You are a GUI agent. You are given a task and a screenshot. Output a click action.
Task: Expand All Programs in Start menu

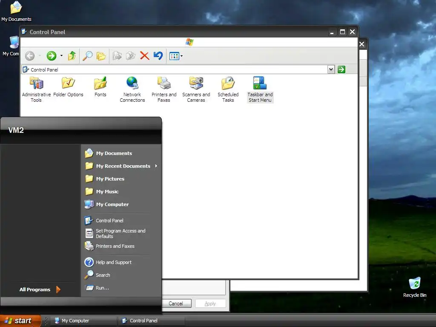click(40, 290)
